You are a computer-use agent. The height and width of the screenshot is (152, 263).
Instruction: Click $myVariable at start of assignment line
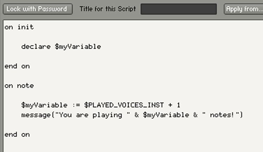click(44, 105)
